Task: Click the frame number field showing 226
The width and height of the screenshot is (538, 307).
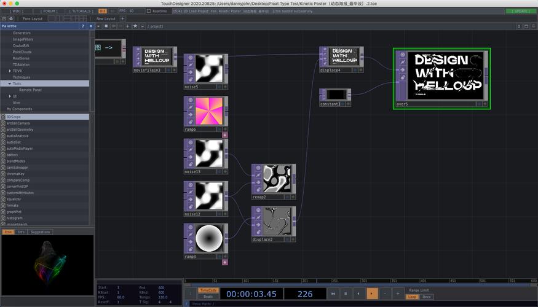Action: point(305,293)
